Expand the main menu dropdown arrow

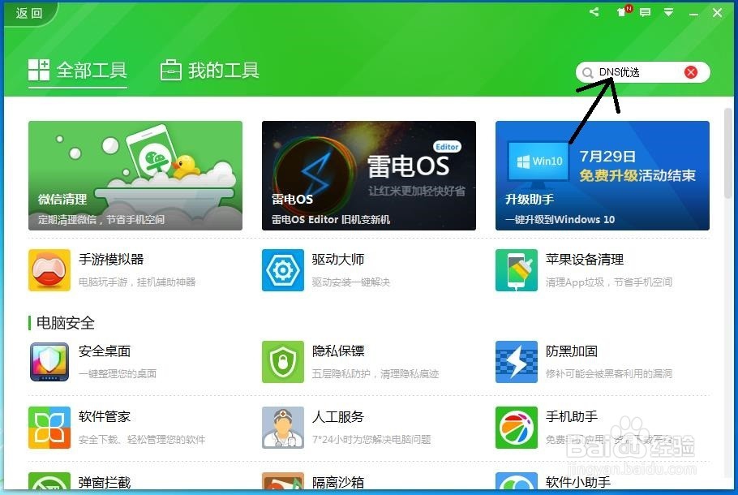[x=668, y=12]
